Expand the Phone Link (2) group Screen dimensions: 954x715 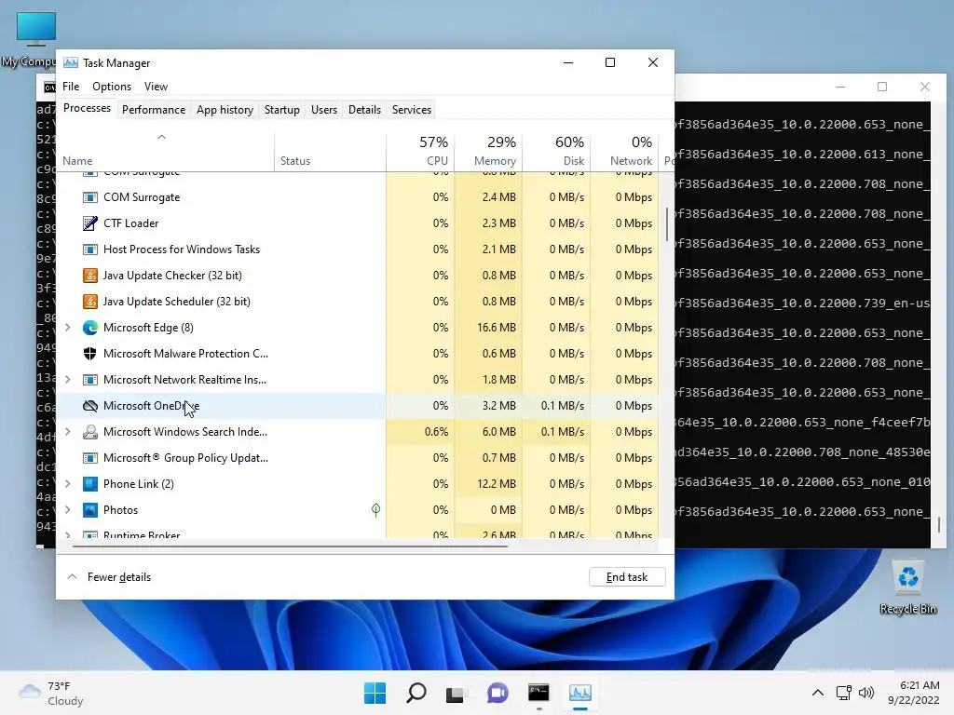point(67,484)
